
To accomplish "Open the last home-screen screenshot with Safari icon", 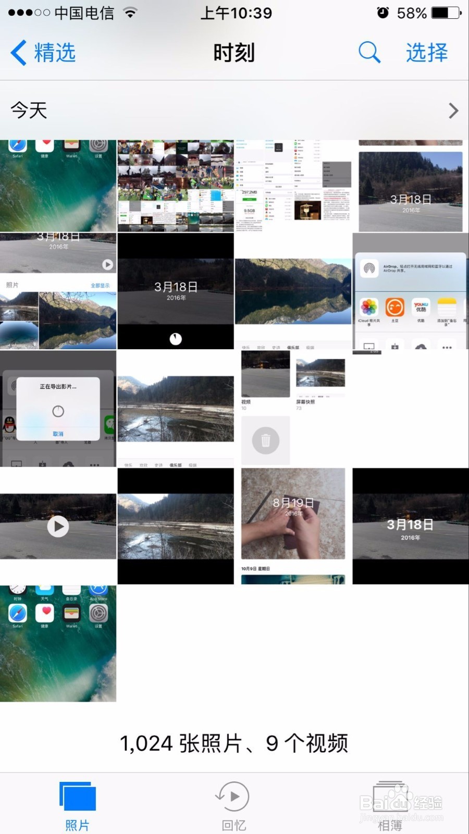I will 58,644.
